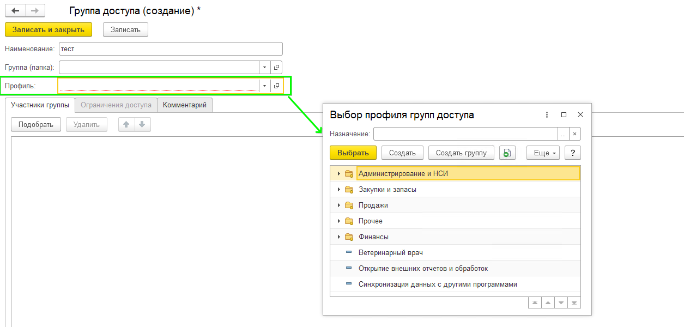Go one page up in the list
The height and width of the screenshot is (327, 684).
548,302
